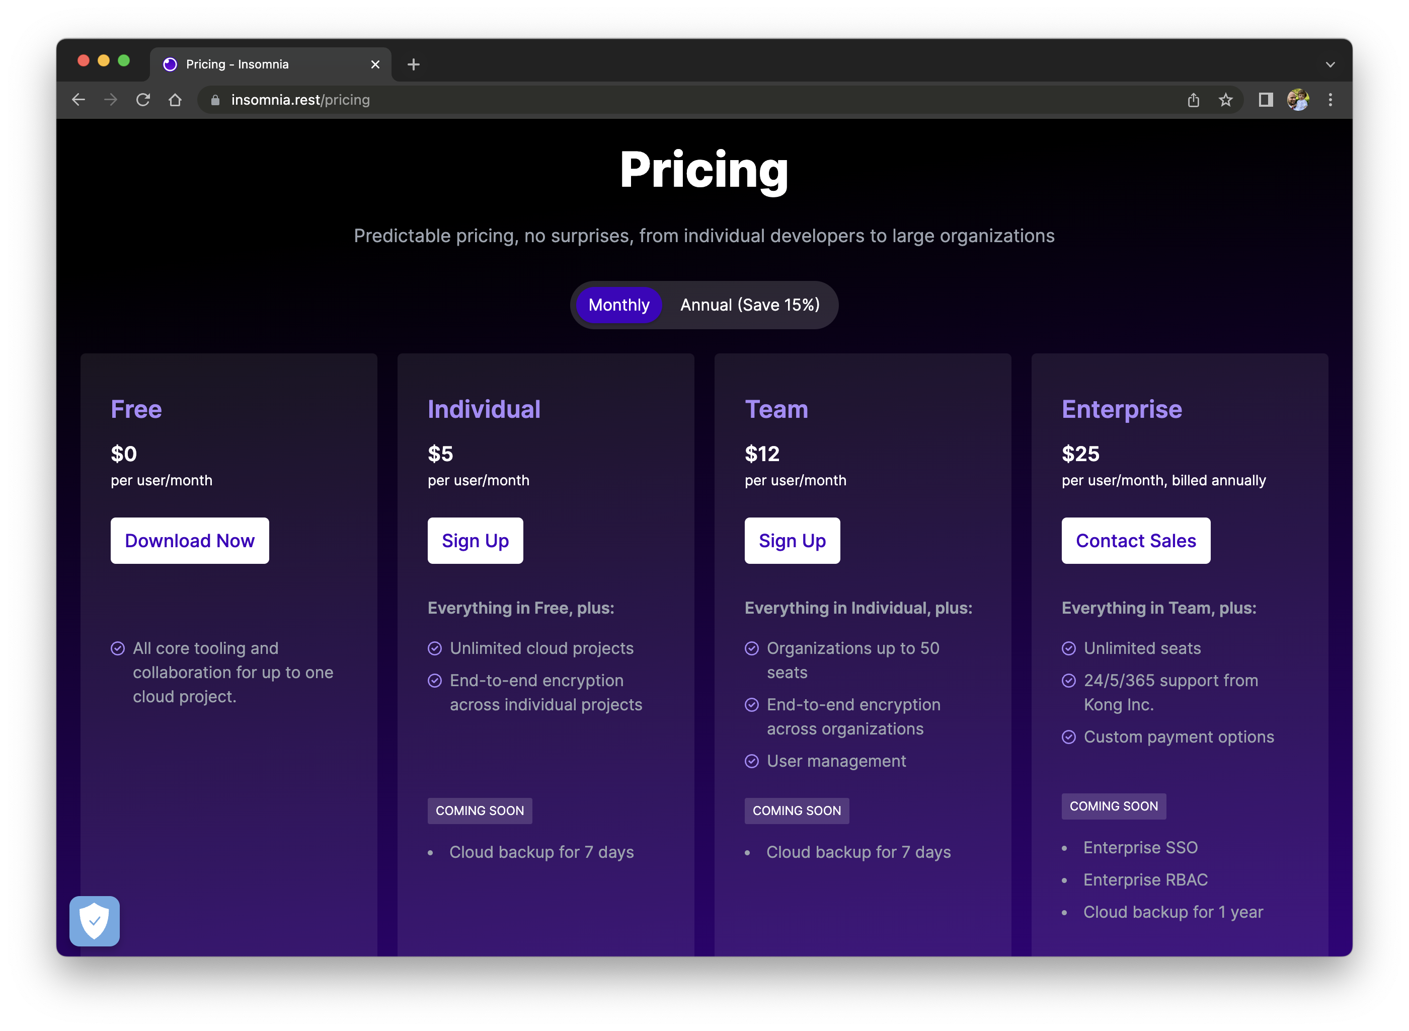The height and width of the screenshot is (1031, 1409).
Task: Open the browser profile avatar
Action: (x=1298, y=99)
